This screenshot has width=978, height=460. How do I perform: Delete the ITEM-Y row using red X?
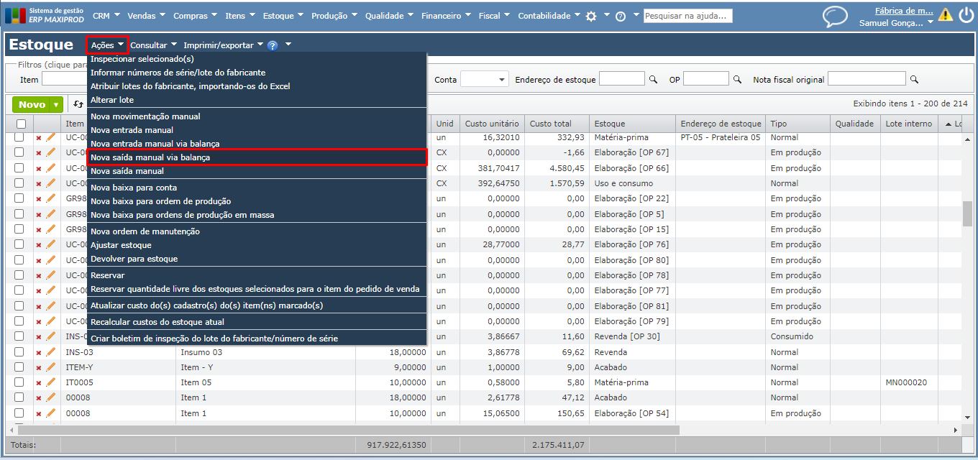point(39,367)
